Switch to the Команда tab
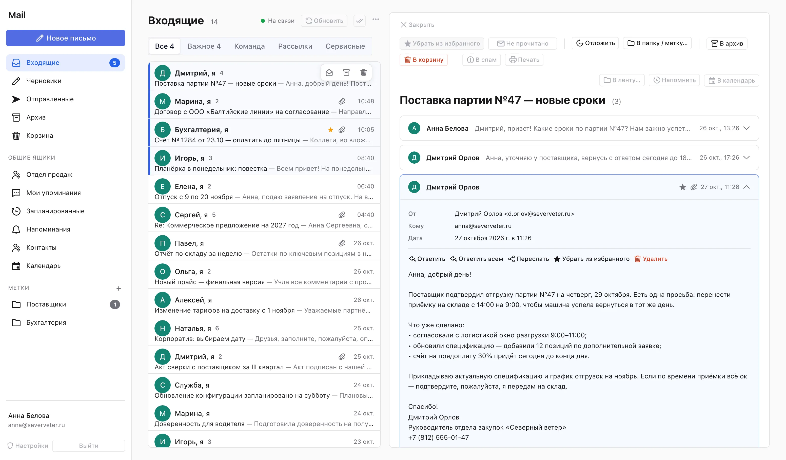Image resolution: width=786 pixels, height=460 pixels. tap(249, 46)
